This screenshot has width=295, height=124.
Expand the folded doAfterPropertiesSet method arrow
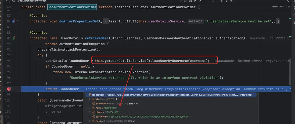point(18,21)
